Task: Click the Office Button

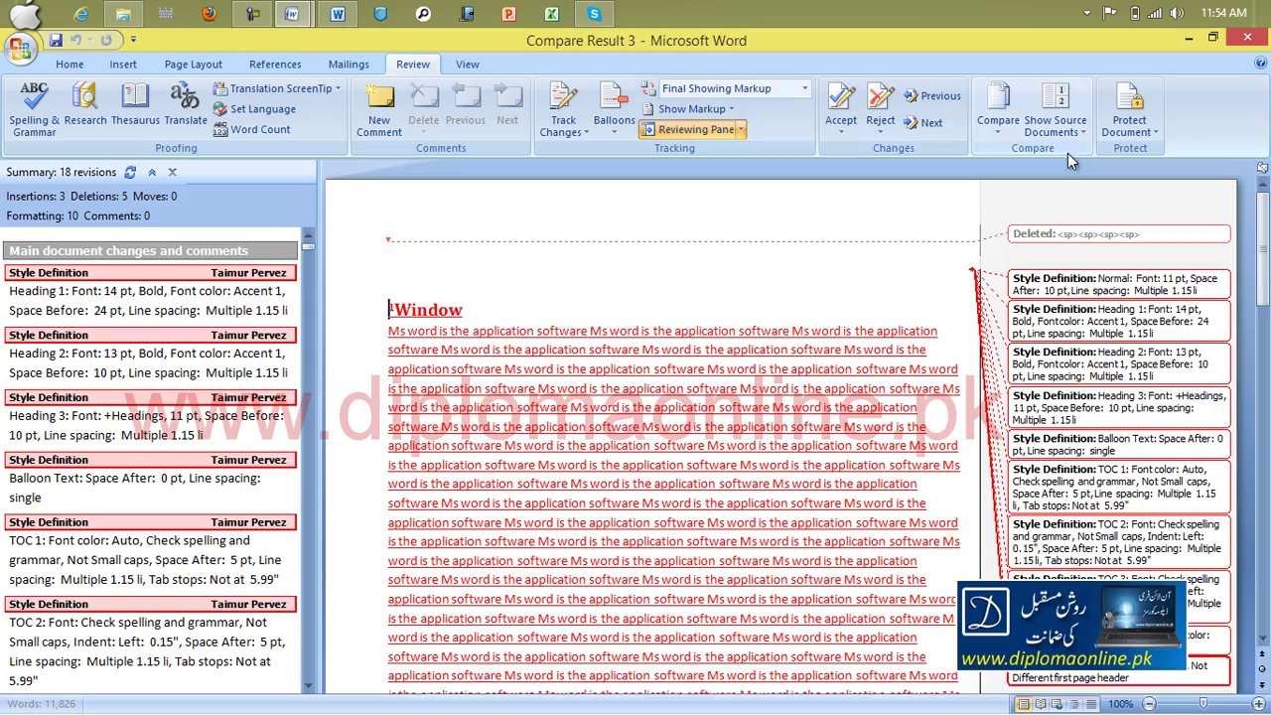Action: tap(21, 47)
